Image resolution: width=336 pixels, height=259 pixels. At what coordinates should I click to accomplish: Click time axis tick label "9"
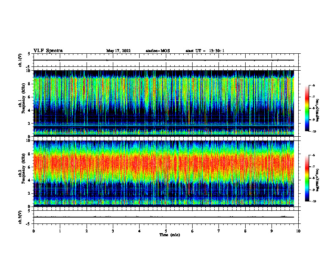coord(272,231)
